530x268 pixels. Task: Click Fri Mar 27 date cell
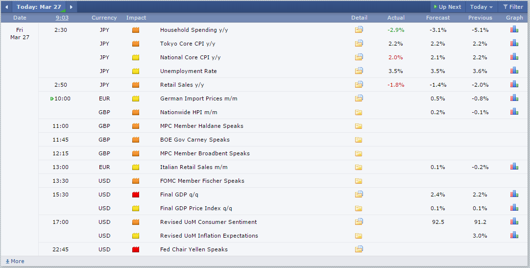click(x=20, y=33)
